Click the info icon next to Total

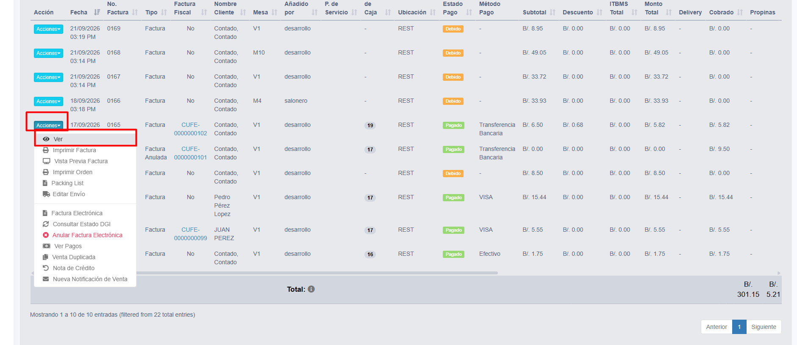[x=311, y=289]
